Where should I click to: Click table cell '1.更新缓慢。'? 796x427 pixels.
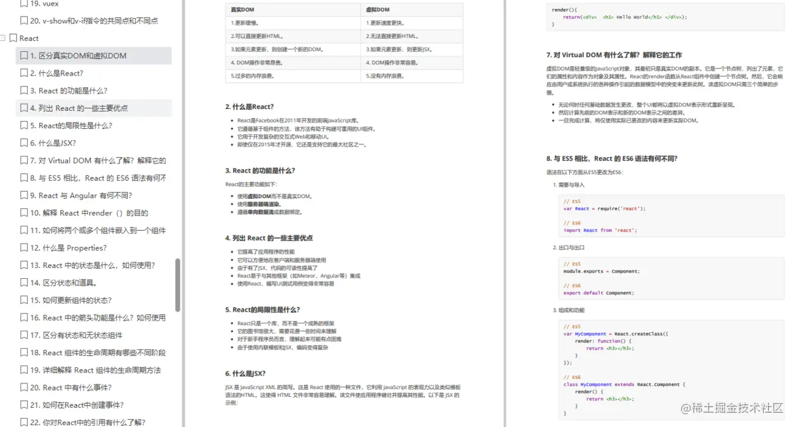(x=293, y=23)
